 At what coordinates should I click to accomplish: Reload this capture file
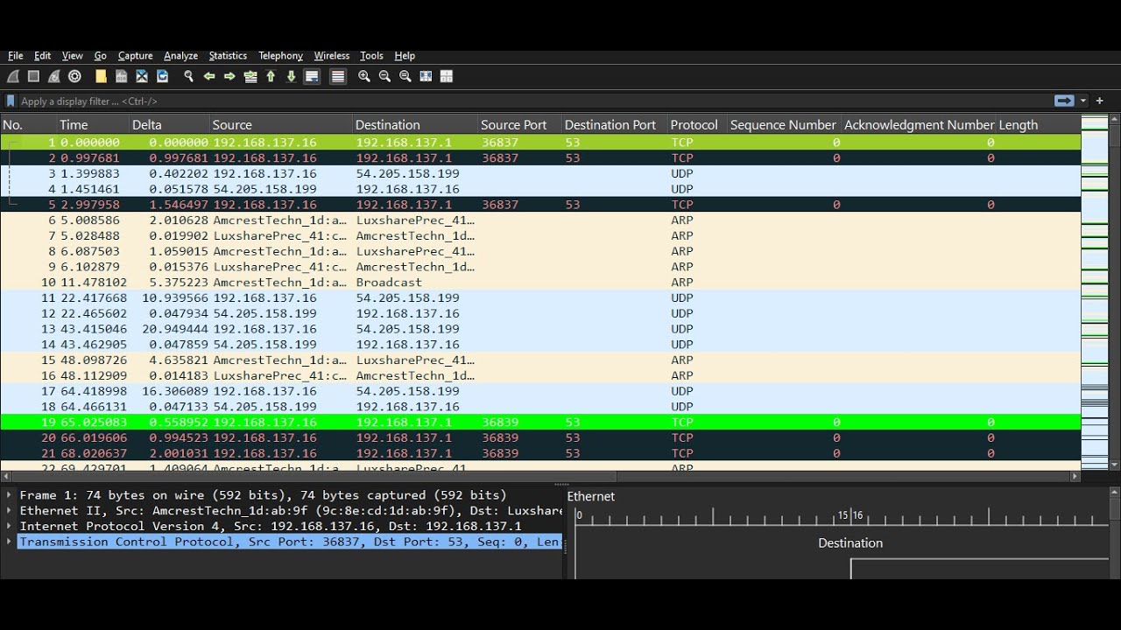pos(162,77)
